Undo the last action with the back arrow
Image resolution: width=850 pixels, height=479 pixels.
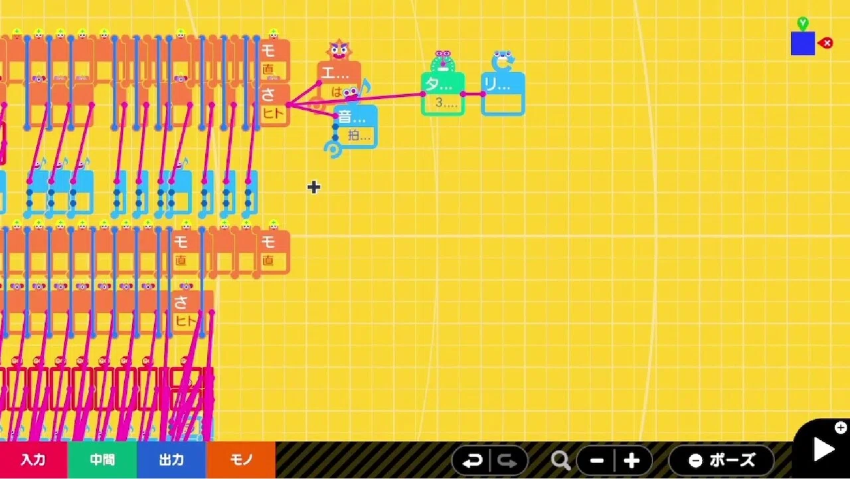pos(472,460)
